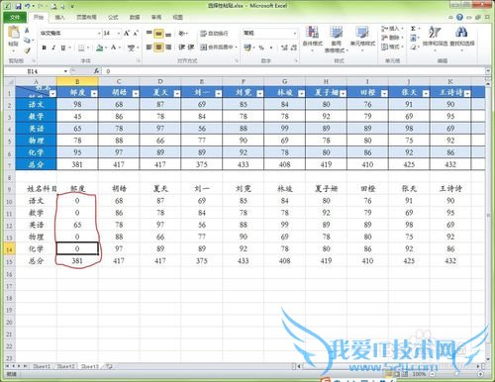
Task: Click the zoom in plus button
Action: click(480, 374)
